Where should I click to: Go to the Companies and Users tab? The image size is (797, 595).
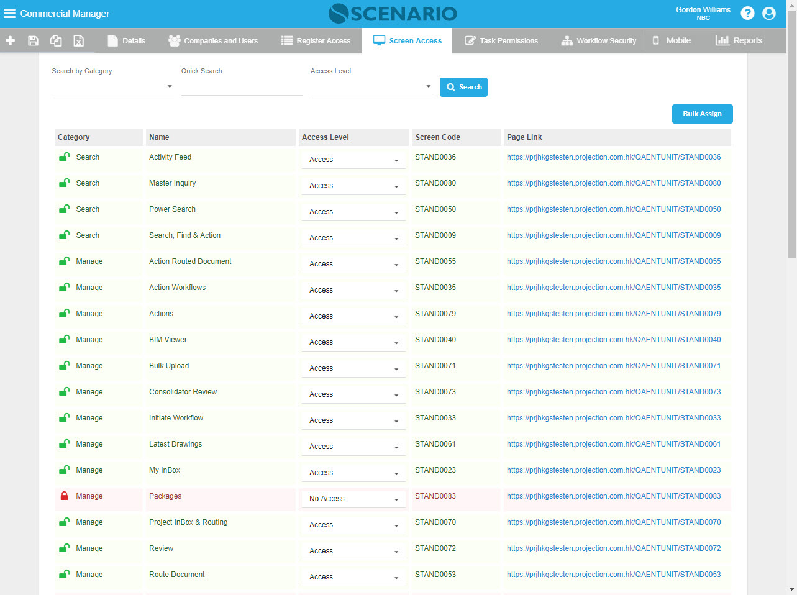click(x=213, y=40)
